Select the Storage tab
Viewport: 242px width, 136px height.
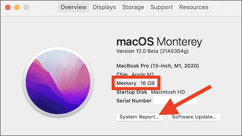(x=133, y=7)
